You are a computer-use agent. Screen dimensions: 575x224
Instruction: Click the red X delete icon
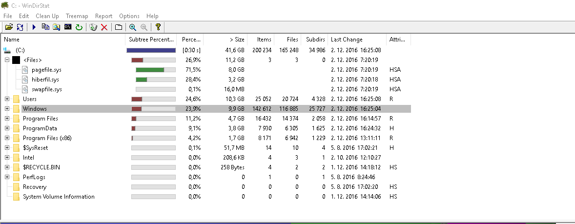[x=104, y=27]
